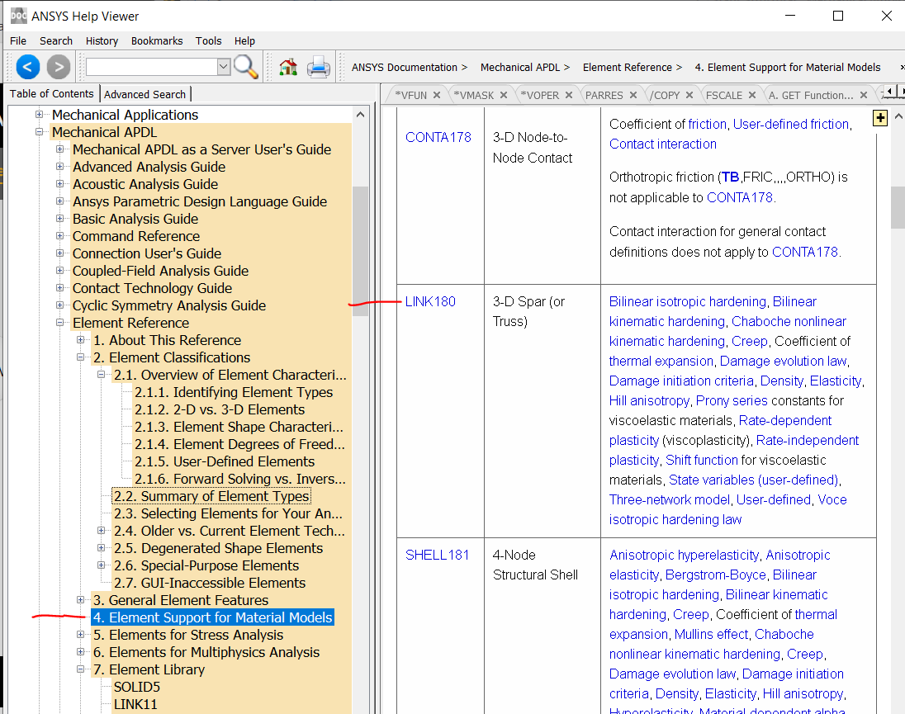
Task: Click the Element Reference breadcrumb
Action: pyautogui.click(x=628, y=68)
